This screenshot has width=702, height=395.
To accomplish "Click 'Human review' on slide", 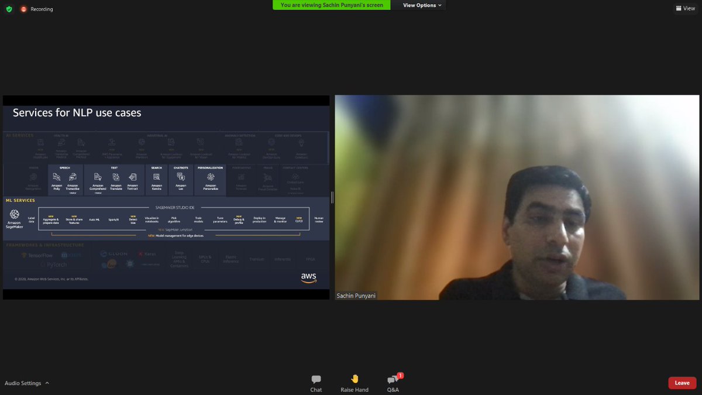I will 319,220.
